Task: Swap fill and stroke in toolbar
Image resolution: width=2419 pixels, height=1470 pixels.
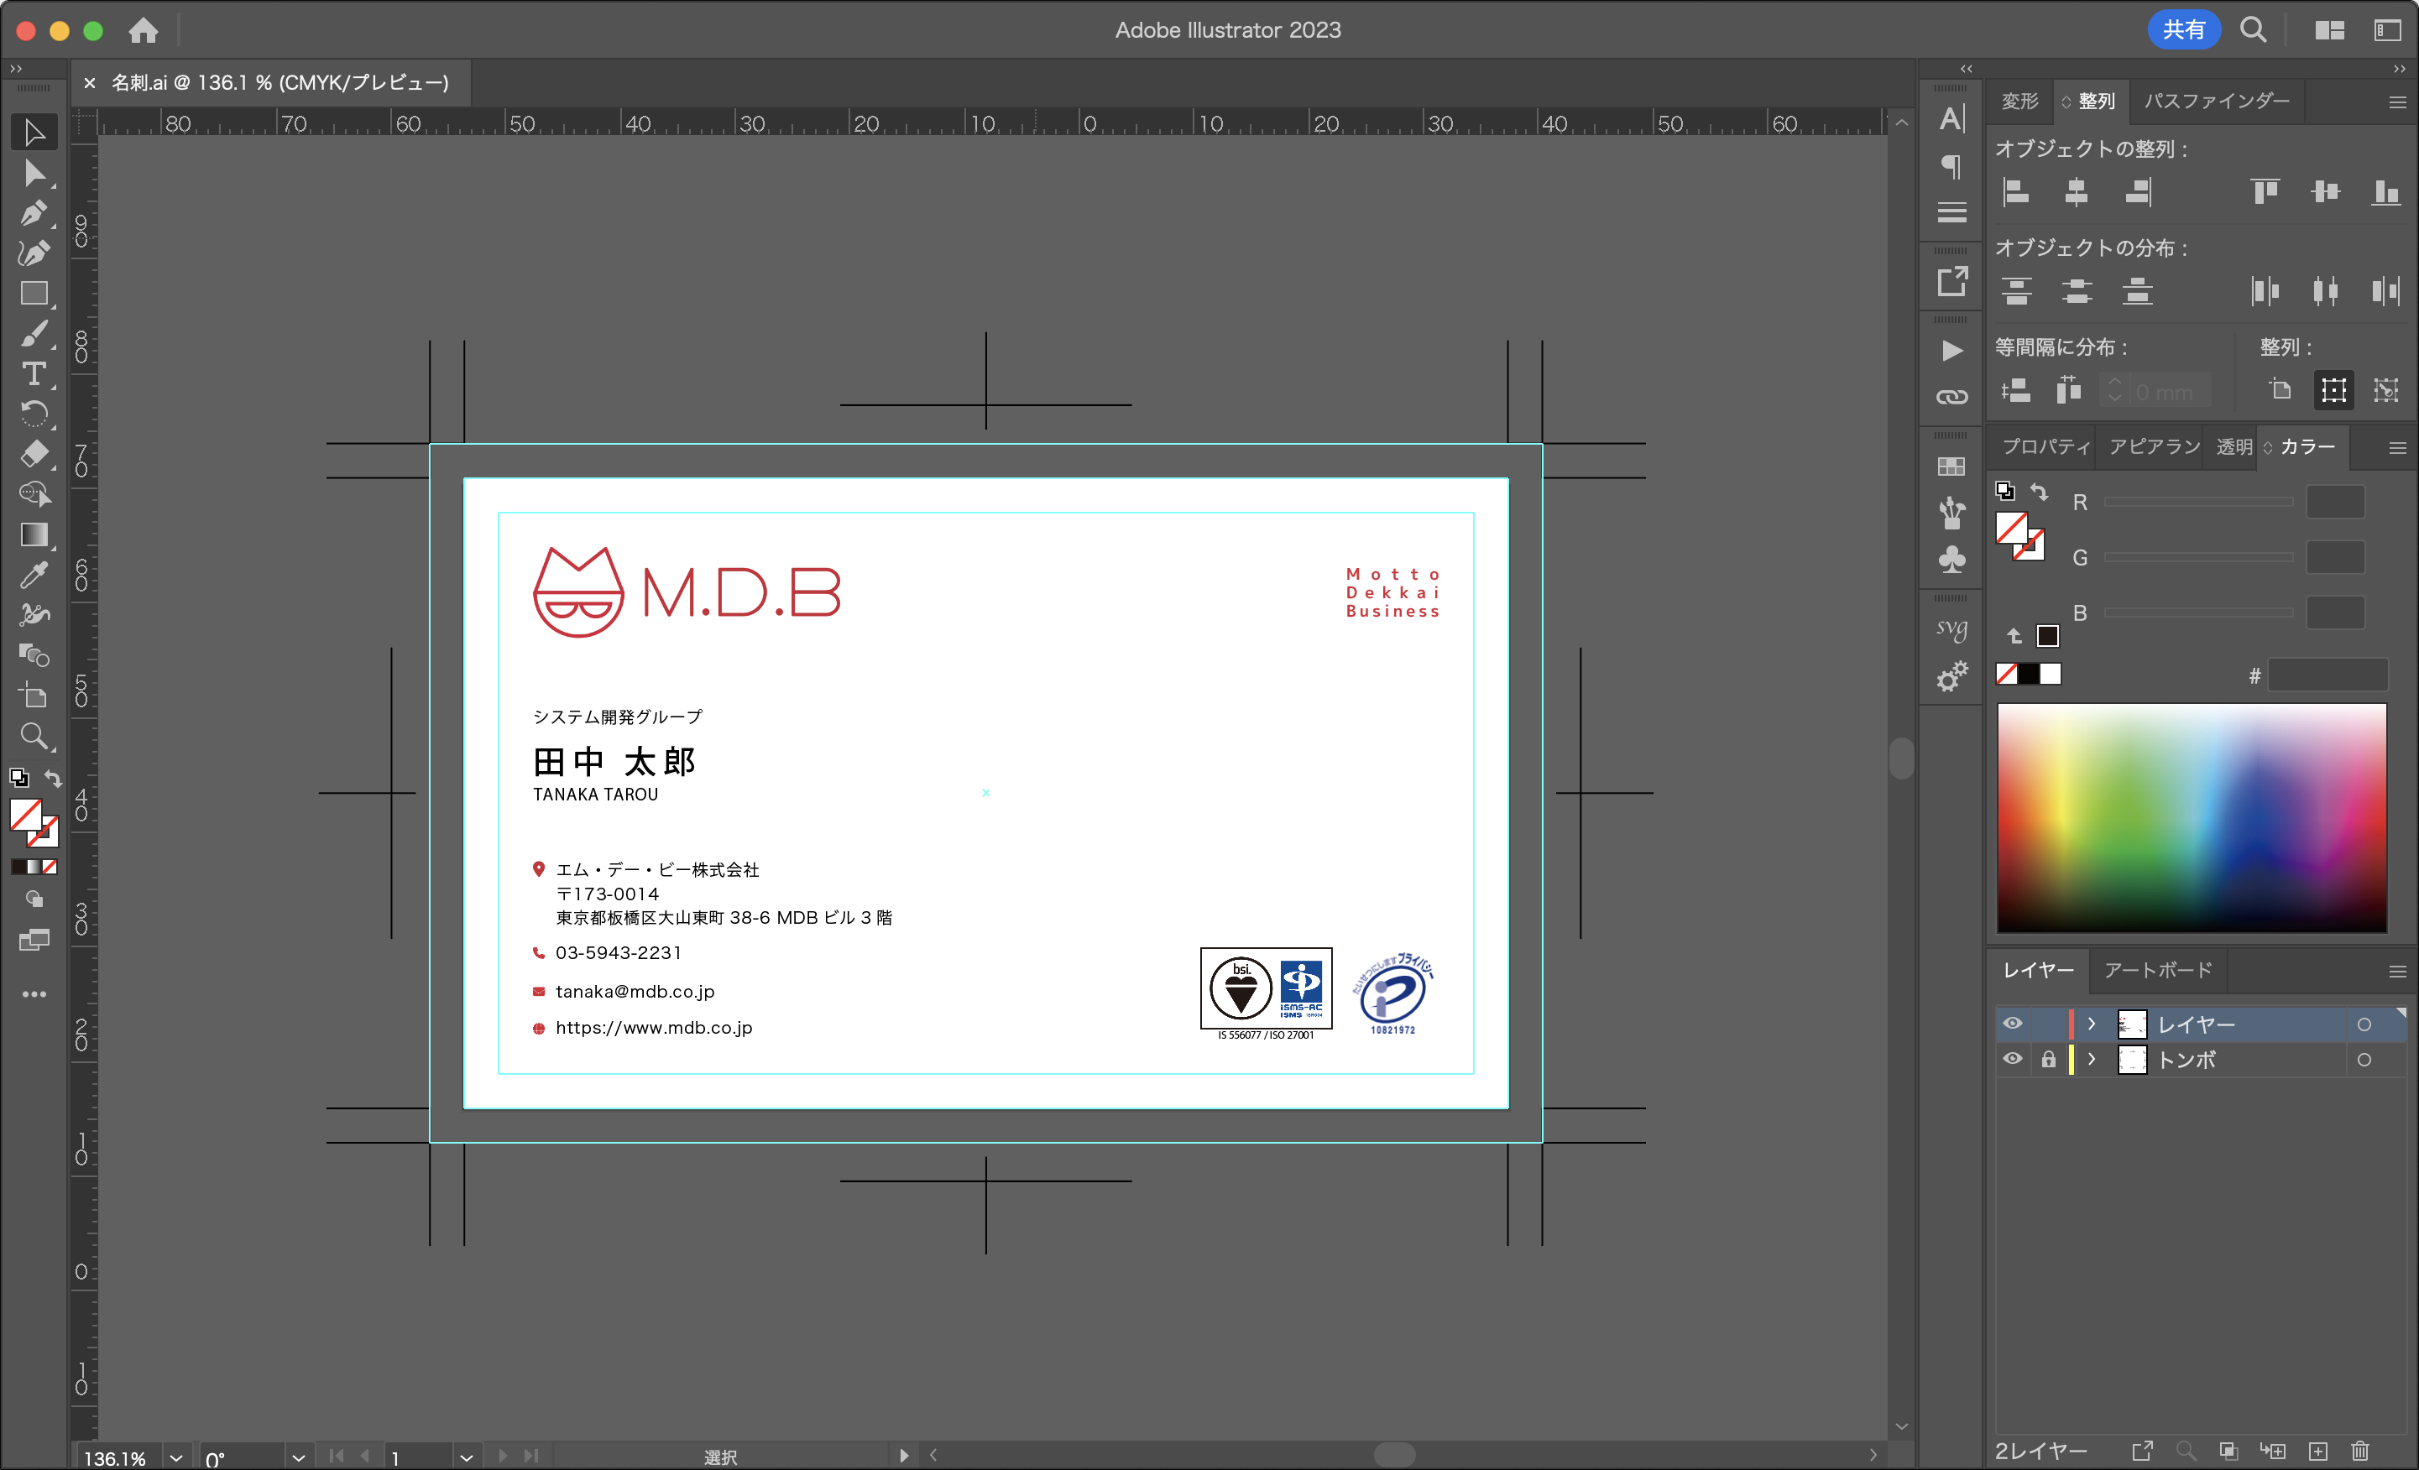Action: tap(52, 778)
